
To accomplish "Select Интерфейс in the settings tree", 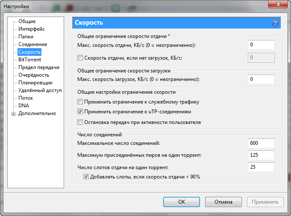I will 31,29.
